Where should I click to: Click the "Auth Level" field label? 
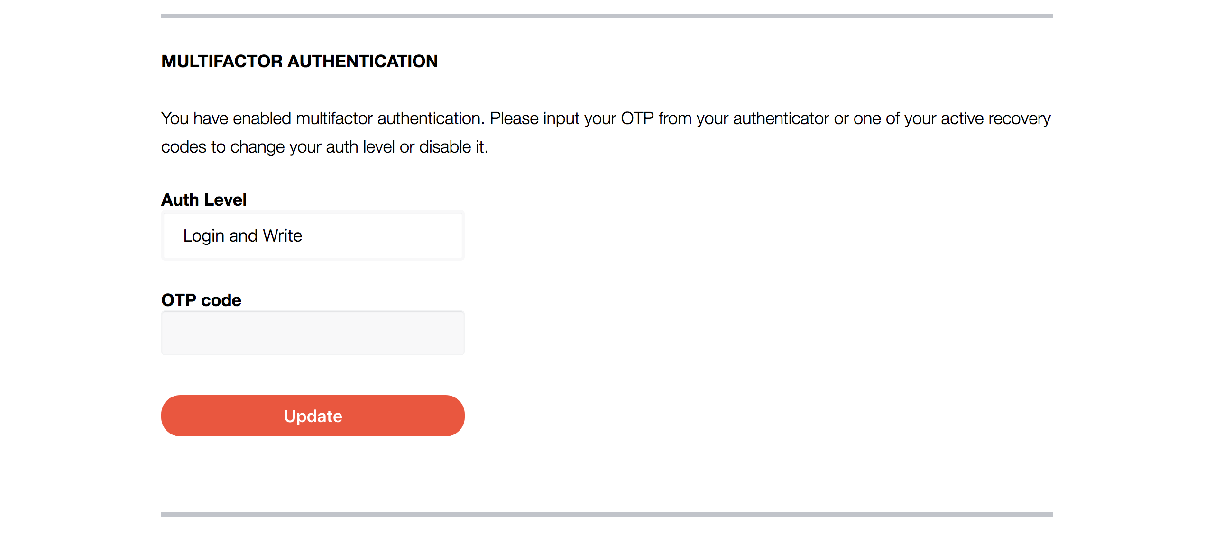pos(204,200)
